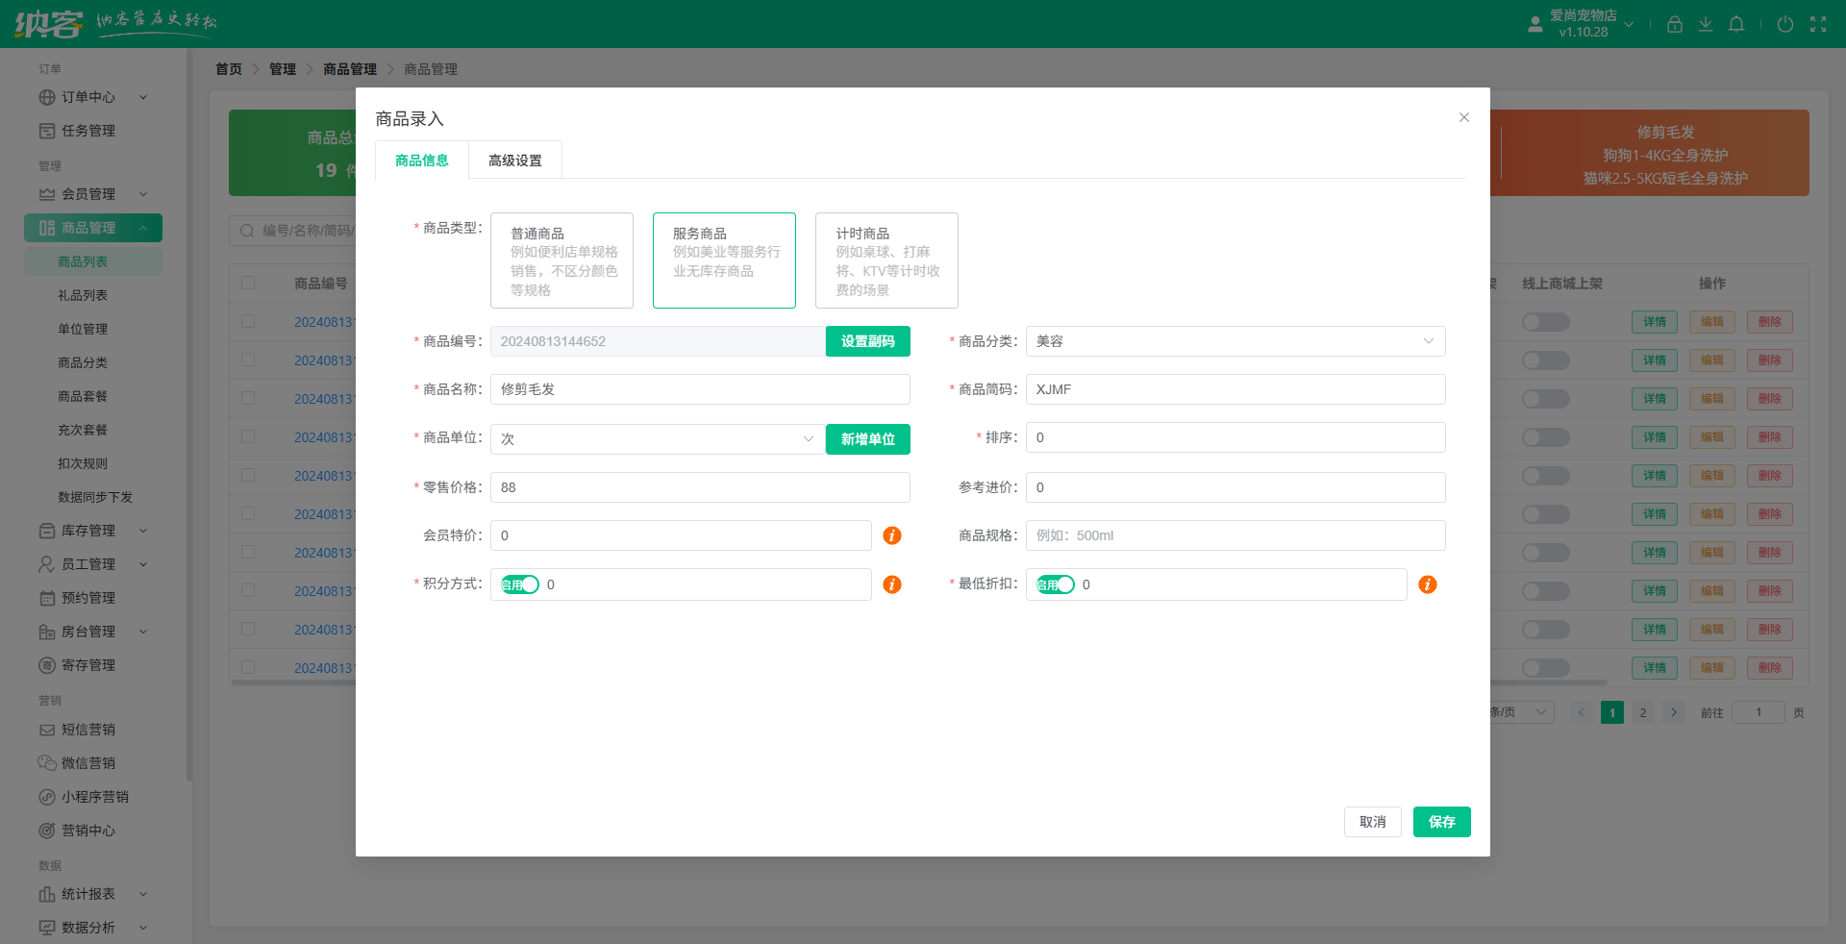Click info icon beside 积分方式 field
The width and height of the screenshot is (1846, 944).
tap(892, 584)
